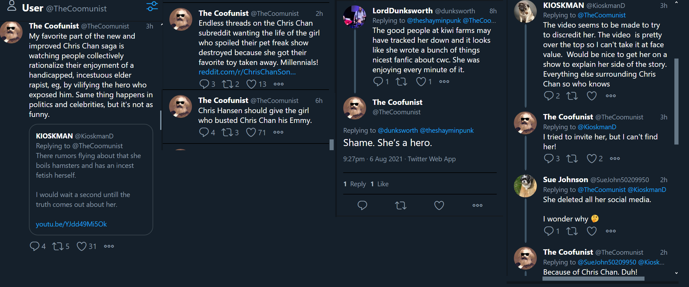Image resolution: width=689 pixels, height=287 pixels.
Task: Reply to the 'Shame. She's a hero.' tweet
Action: [362, 205]
